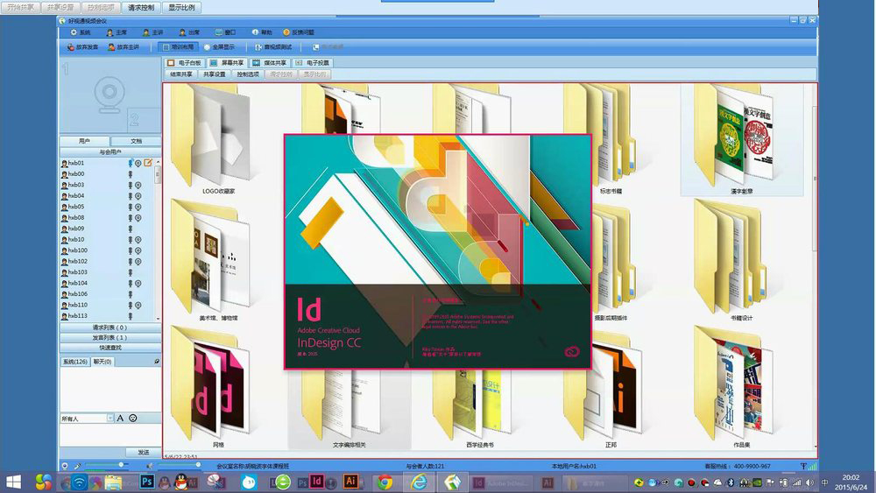Open Chrome browser from taskbar
Screen dimensions: 876x493
coord(385,482)
